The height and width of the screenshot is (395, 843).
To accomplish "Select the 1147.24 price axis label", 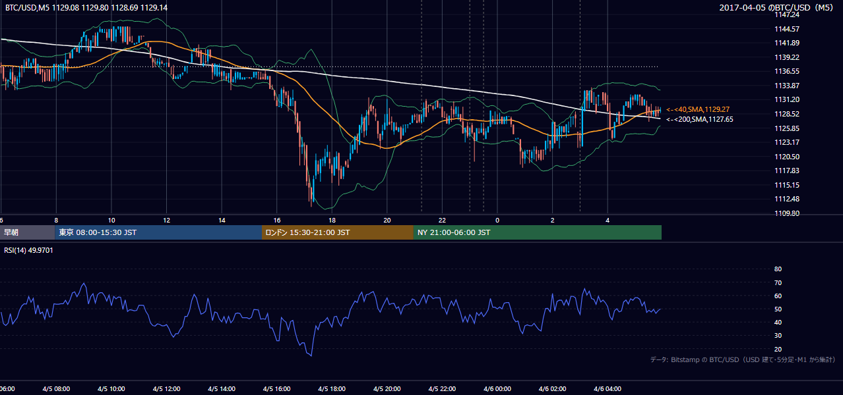I will (788, 14).
